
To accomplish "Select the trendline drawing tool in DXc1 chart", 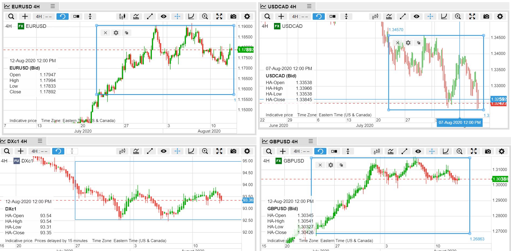I will pyautogui.click(x=150, y=151).
